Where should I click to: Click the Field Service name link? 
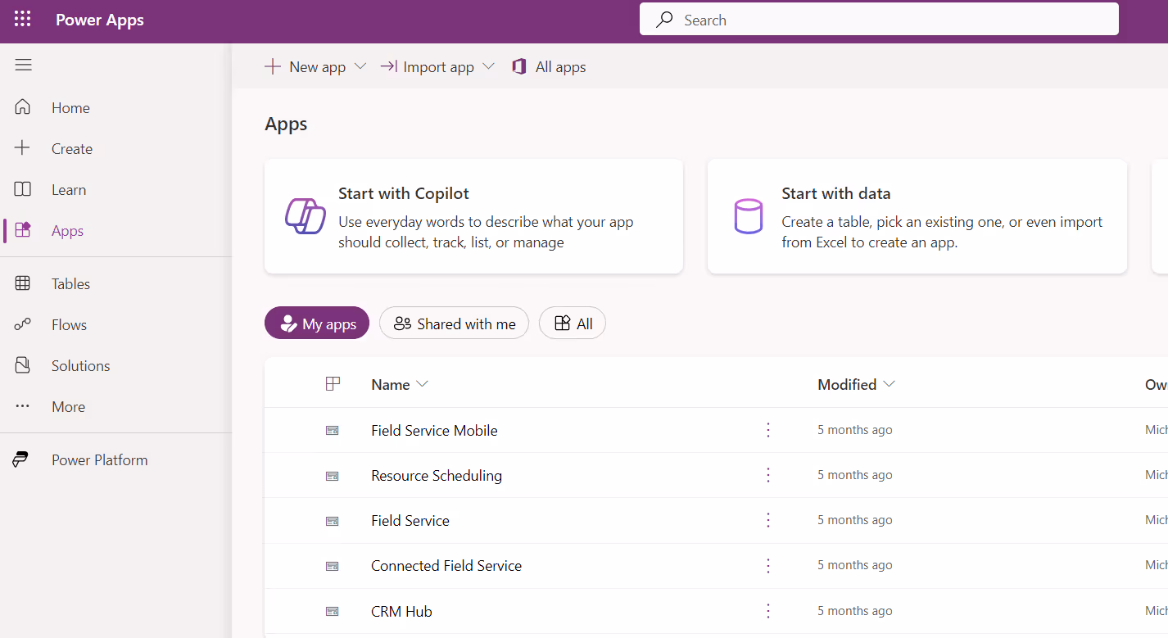[x=410, y=520]
